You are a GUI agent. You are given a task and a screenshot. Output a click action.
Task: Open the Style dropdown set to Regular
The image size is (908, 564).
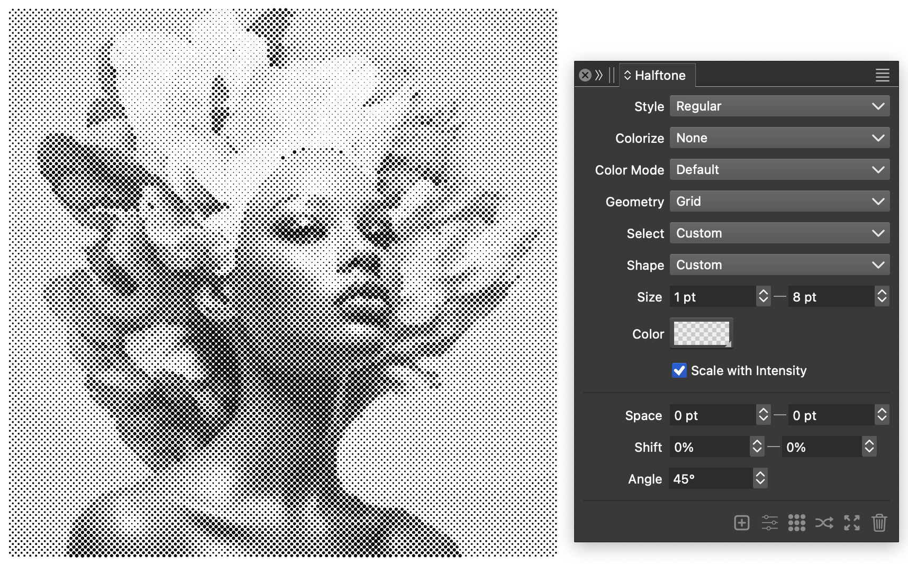click(x=779, y=106)
